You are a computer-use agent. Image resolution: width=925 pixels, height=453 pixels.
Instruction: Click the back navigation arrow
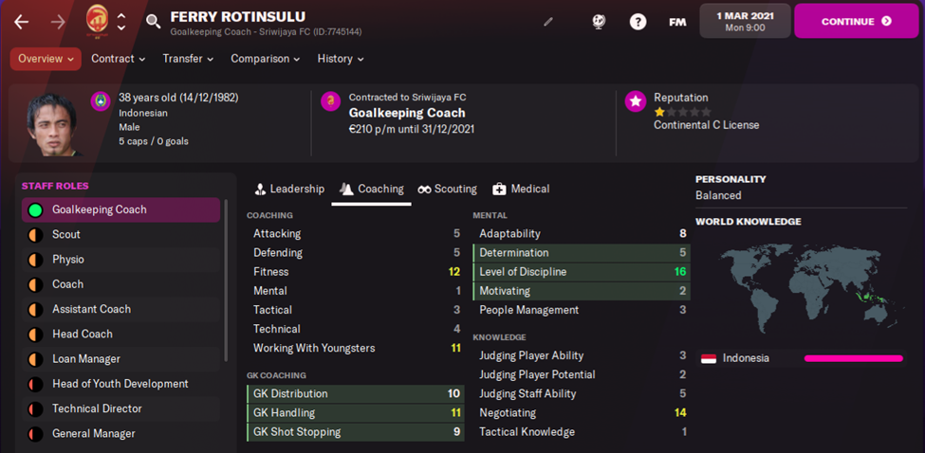[21, 21]
